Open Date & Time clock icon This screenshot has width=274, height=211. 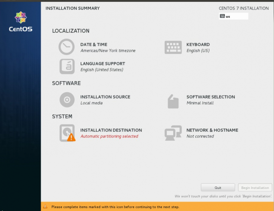pyautogui.click(x=66, y=47)
